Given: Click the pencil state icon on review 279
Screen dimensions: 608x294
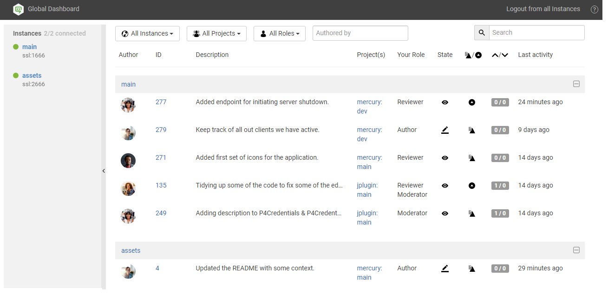Looking at the screenshot, I should coord(445,130).
